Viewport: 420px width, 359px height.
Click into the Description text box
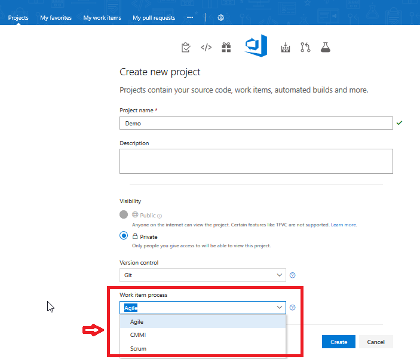256,161
